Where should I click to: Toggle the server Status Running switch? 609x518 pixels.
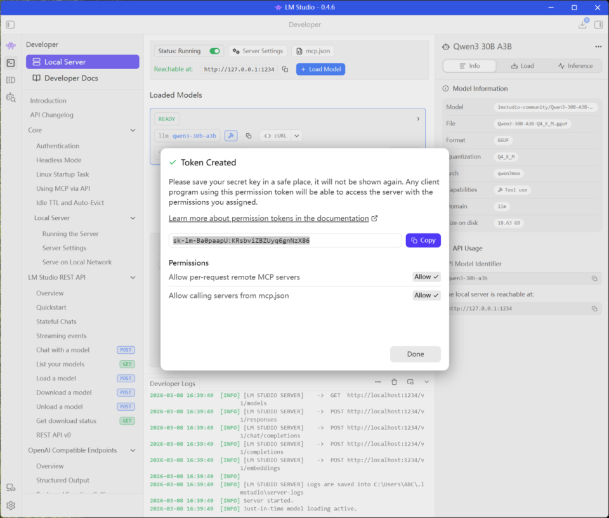pos(214,51)
